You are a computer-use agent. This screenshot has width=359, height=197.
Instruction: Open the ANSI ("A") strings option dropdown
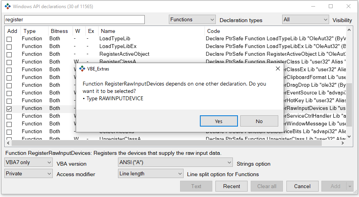click(x=175, y=162)
